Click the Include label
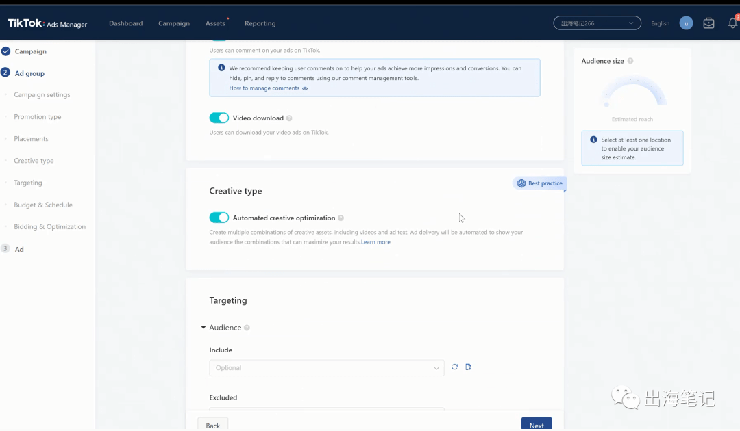This screenshot has width=740, height=431. (x=221, y=350)
